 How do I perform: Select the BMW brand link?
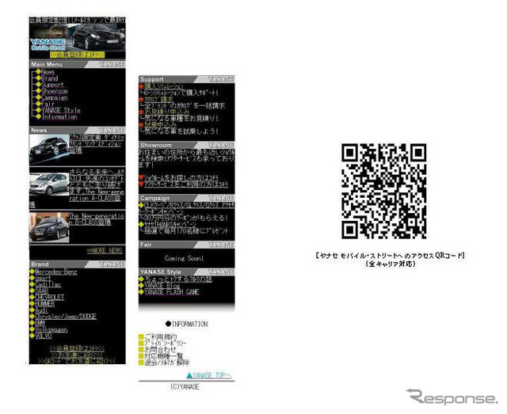click(x=40, y=323)
